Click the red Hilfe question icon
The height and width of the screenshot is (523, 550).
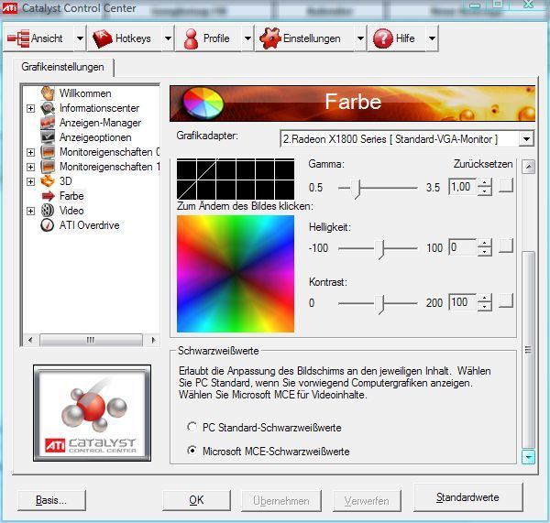382,38
